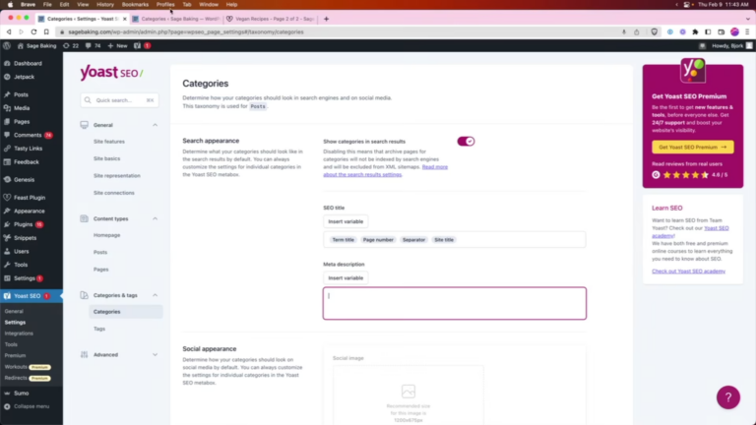Screen dimensions: 756x425
Task: Open the Profiles menu in menu bar
Action: (165, 4)
